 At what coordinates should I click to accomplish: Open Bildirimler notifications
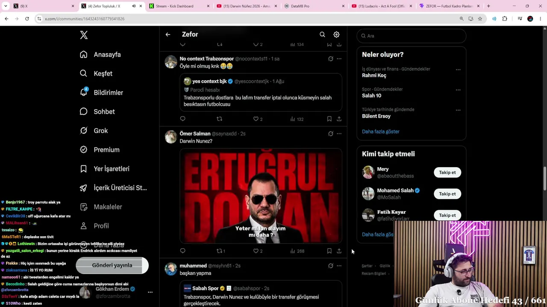coord(102,93)
